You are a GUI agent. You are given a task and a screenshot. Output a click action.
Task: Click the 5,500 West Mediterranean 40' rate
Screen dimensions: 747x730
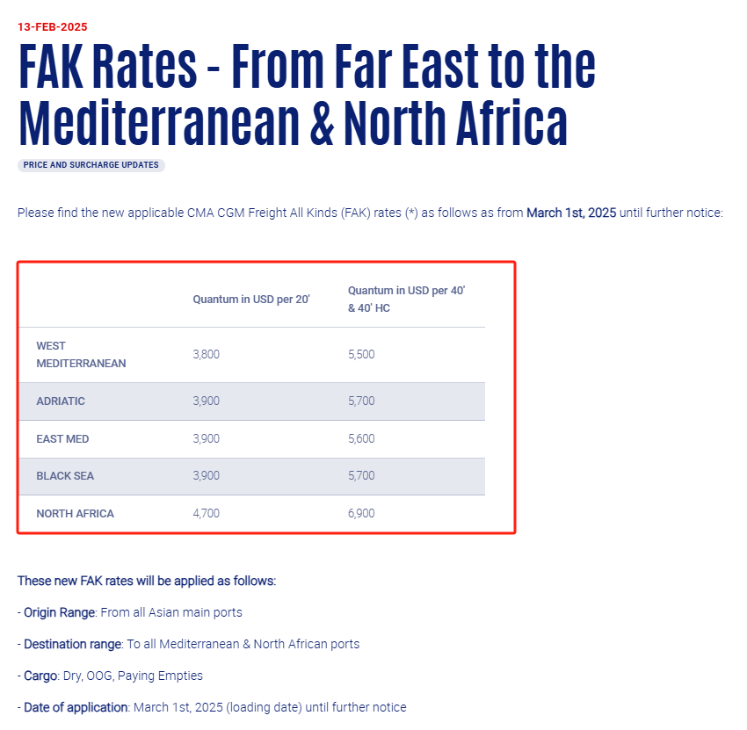coord(361,354)
